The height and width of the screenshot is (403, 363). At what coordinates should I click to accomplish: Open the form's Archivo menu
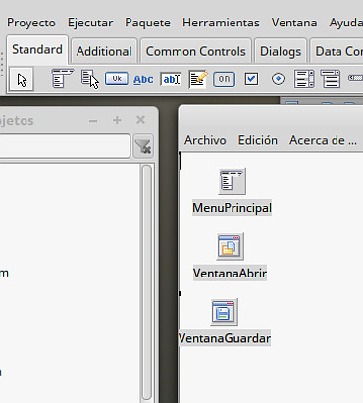205,140
